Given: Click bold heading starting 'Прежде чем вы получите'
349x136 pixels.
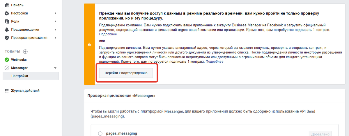Looking at the screenshot, I should 209,16.
